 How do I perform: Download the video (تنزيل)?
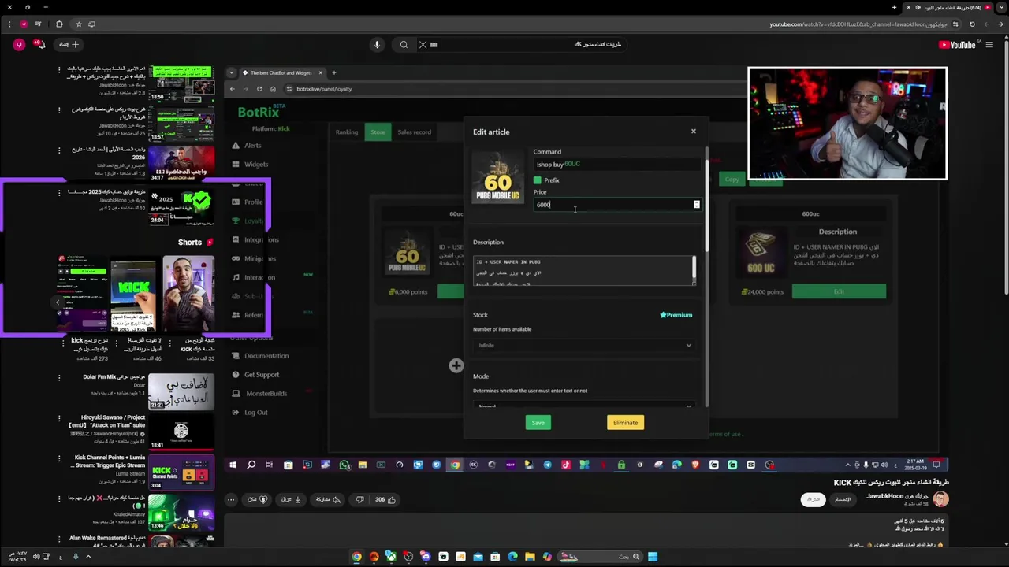292,499
